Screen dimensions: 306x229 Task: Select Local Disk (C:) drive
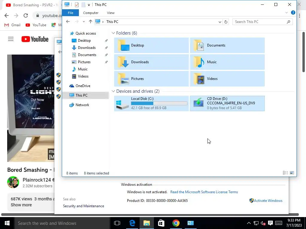[x=152, y=103]
